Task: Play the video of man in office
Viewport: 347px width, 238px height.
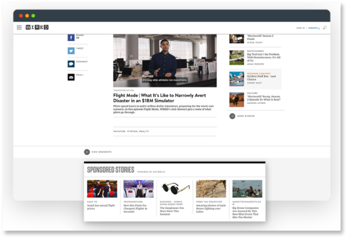Action: (x=165, y=61)
